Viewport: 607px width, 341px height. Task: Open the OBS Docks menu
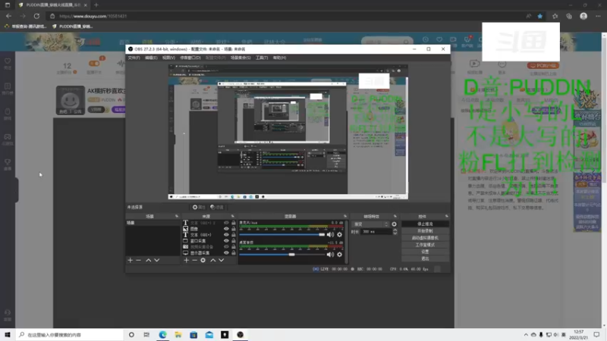[x=190, y=58]
